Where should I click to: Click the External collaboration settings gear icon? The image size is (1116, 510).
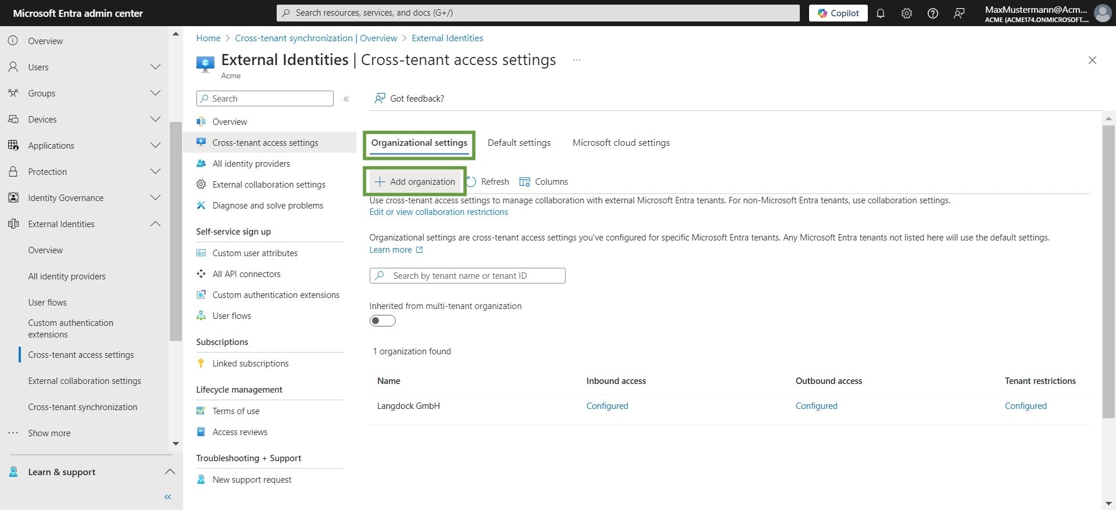point(201,184)
